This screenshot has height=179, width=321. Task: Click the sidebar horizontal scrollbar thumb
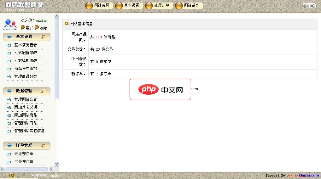coord(26,169)
